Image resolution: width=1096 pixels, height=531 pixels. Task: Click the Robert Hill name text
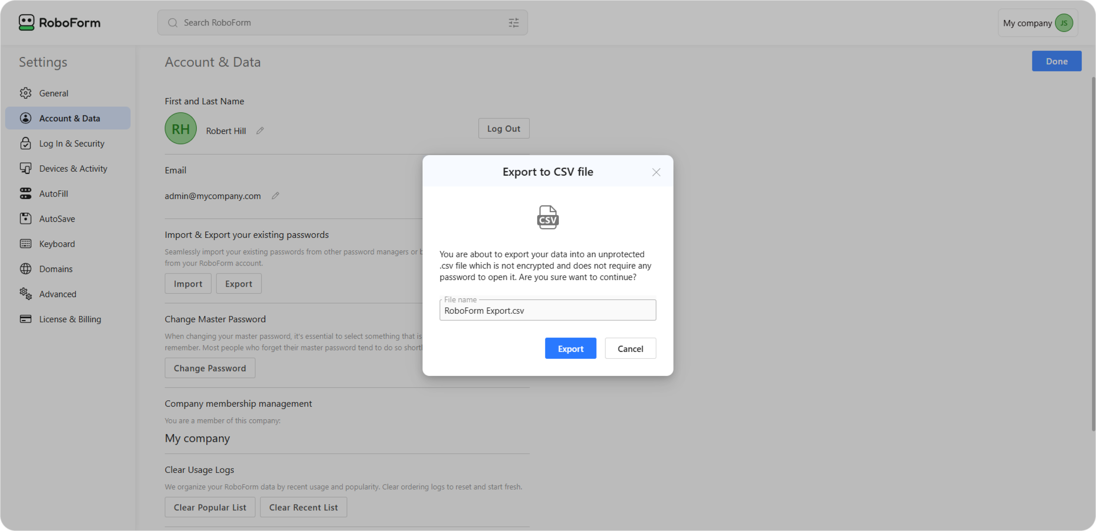pyautogui.click(x=226, y=131)
